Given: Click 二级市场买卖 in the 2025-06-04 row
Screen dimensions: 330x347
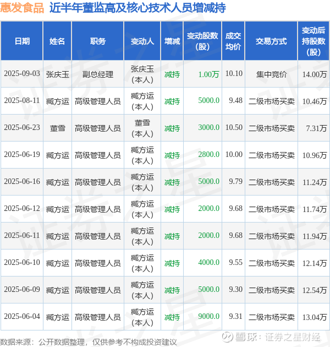Looking at the screenshot, I should 272,317.
